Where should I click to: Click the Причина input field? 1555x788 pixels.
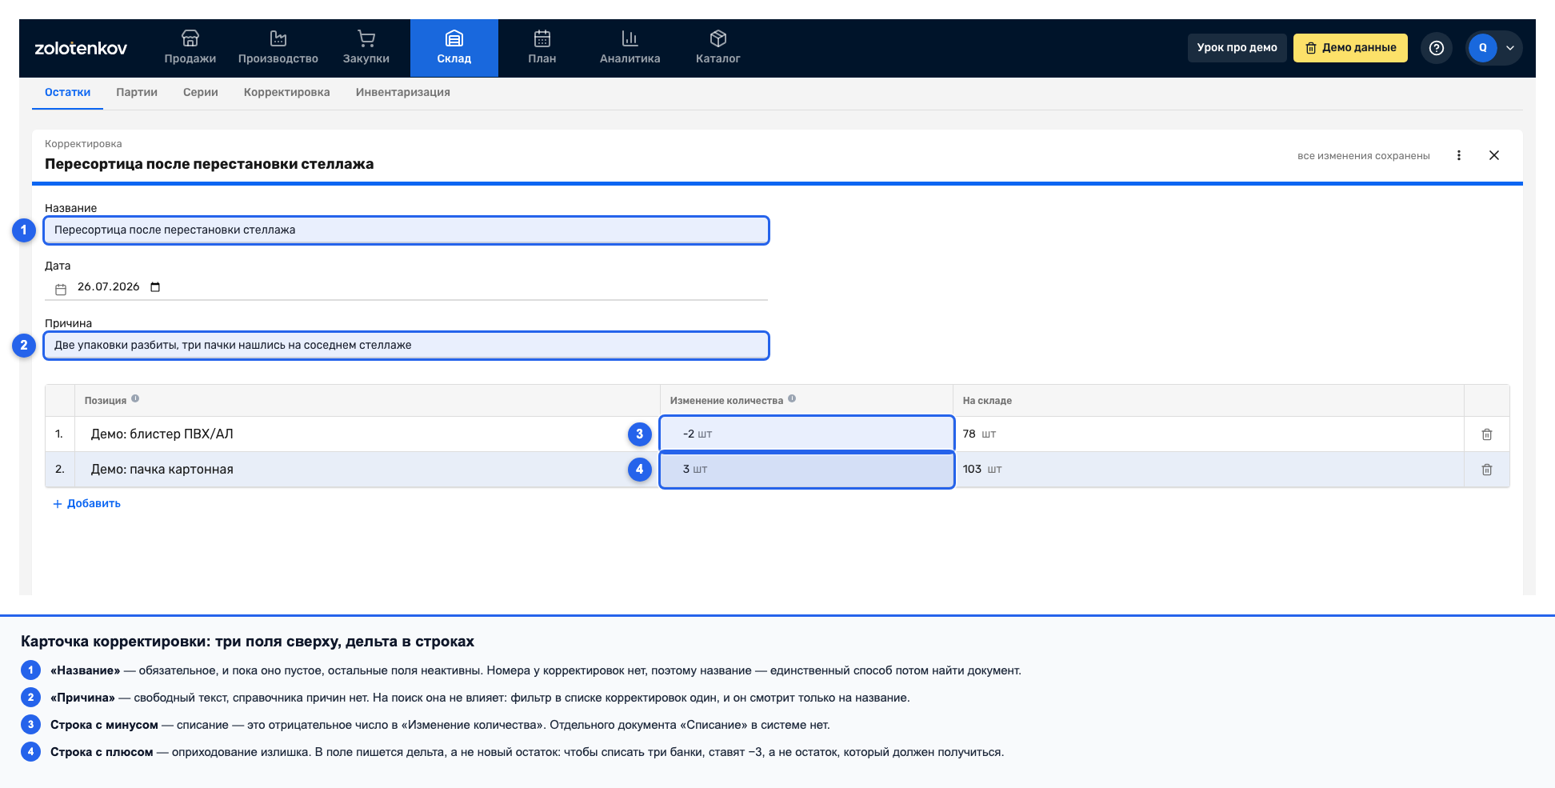[406, 346]
